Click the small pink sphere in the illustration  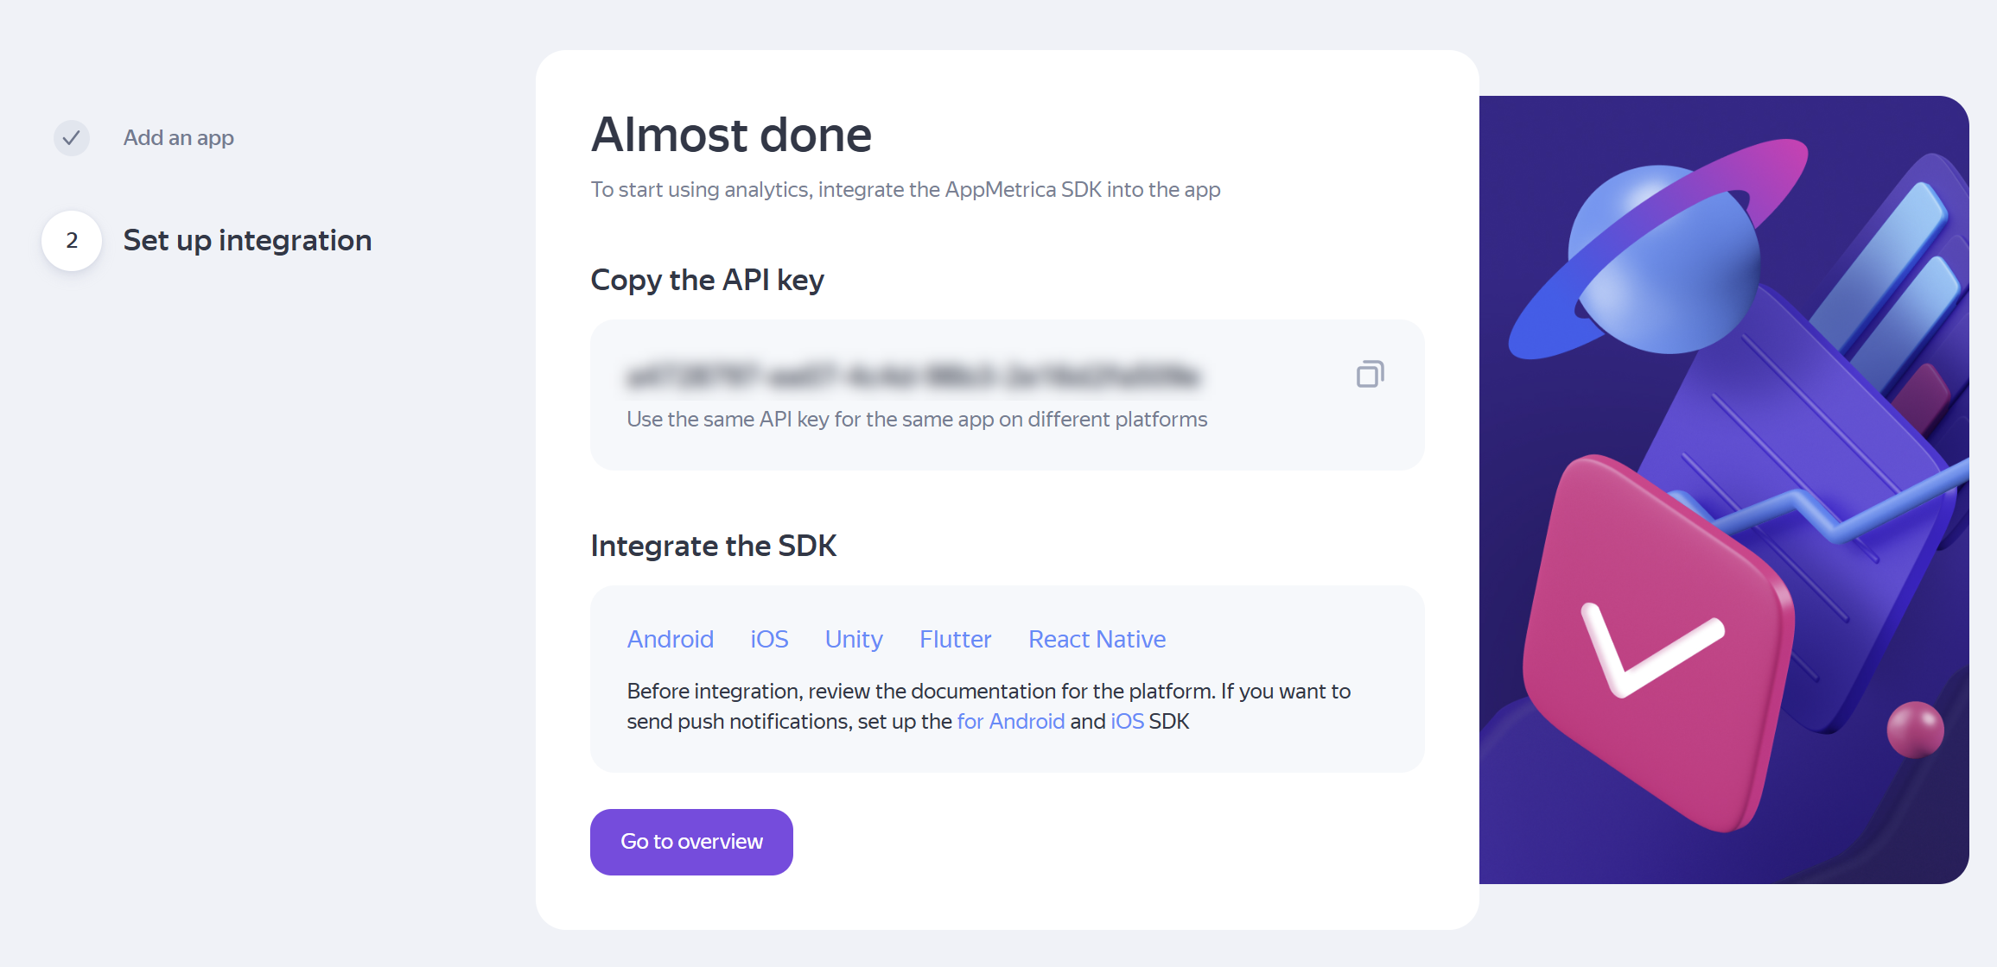pyautogui.click(x=1915, y=730)
